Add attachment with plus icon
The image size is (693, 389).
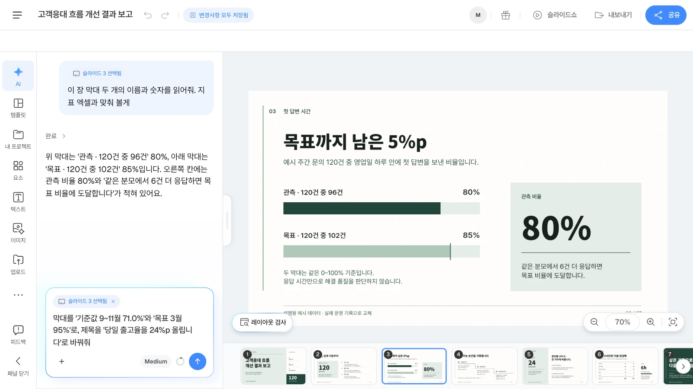[x=62, y=361]
